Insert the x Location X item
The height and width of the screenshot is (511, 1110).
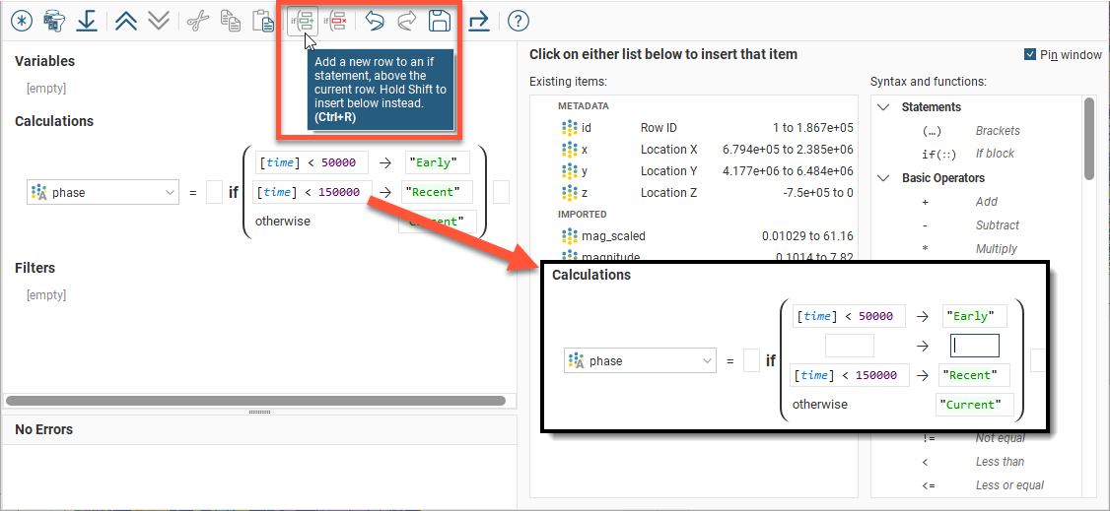(x=587, y=150)
